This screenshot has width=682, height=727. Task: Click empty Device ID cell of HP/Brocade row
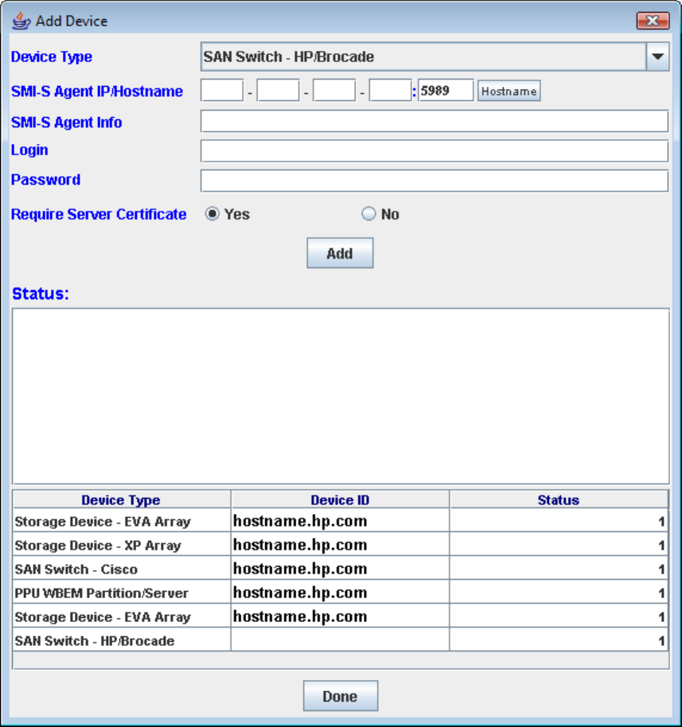pos(340,641)
